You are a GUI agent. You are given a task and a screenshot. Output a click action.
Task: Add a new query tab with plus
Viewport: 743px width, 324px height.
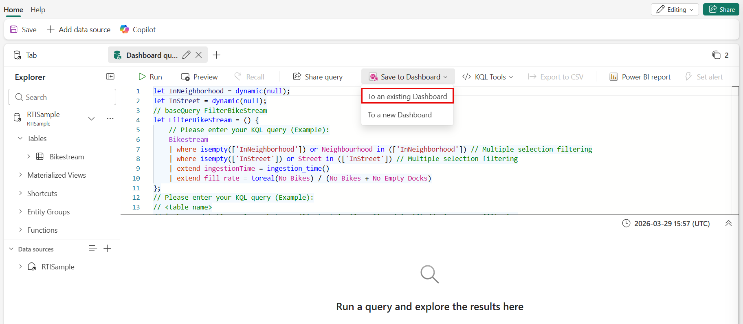pos(217,55)
